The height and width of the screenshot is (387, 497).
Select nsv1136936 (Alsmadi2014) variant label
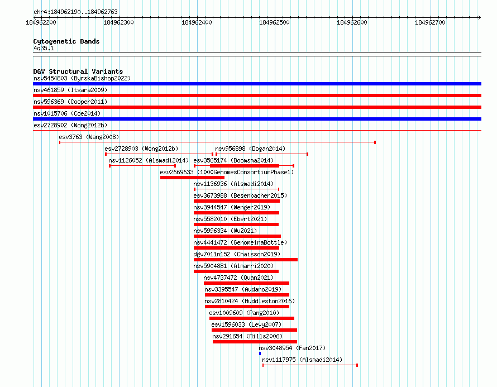click(x=233, y=184)
